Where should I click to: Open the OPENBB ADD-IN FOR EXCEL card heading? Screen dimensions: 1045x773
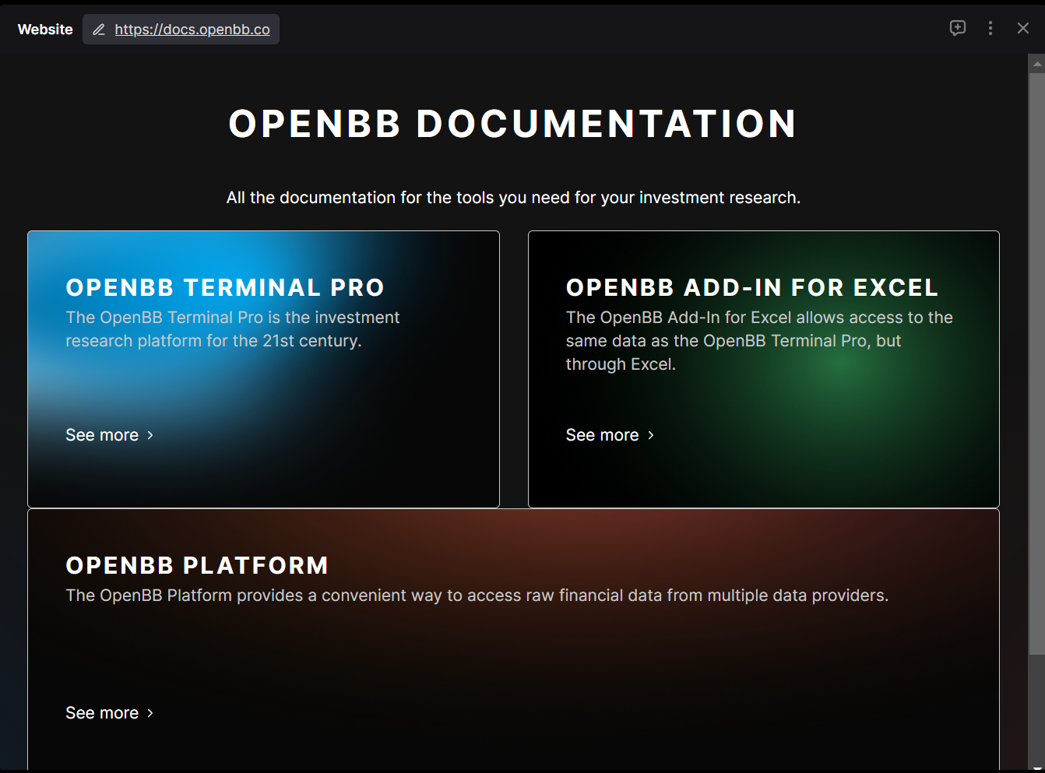click(x=752, y=287)
